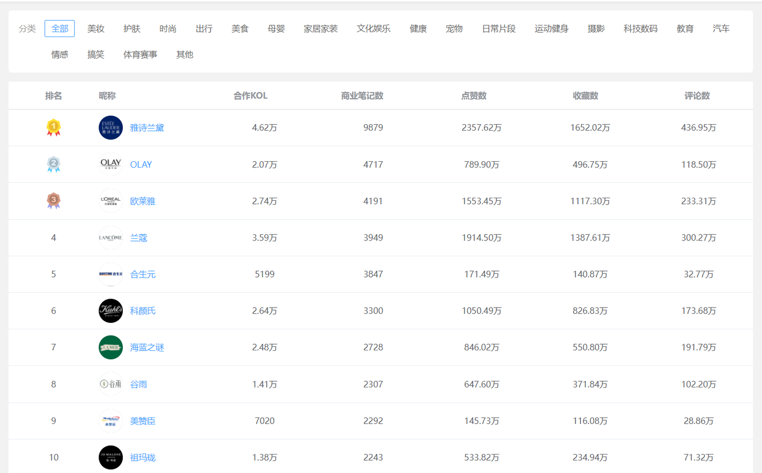Click the 7020 KOL count cell

265,421
